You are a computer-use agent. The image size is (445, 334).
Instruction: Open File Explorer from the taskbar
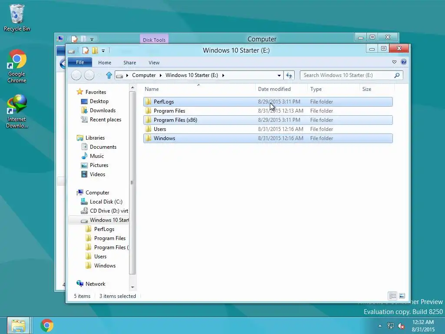[18, 325]
